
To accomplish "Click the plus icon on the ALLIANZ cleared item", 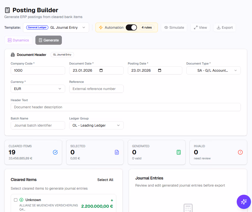I will (x=111, y=200).
